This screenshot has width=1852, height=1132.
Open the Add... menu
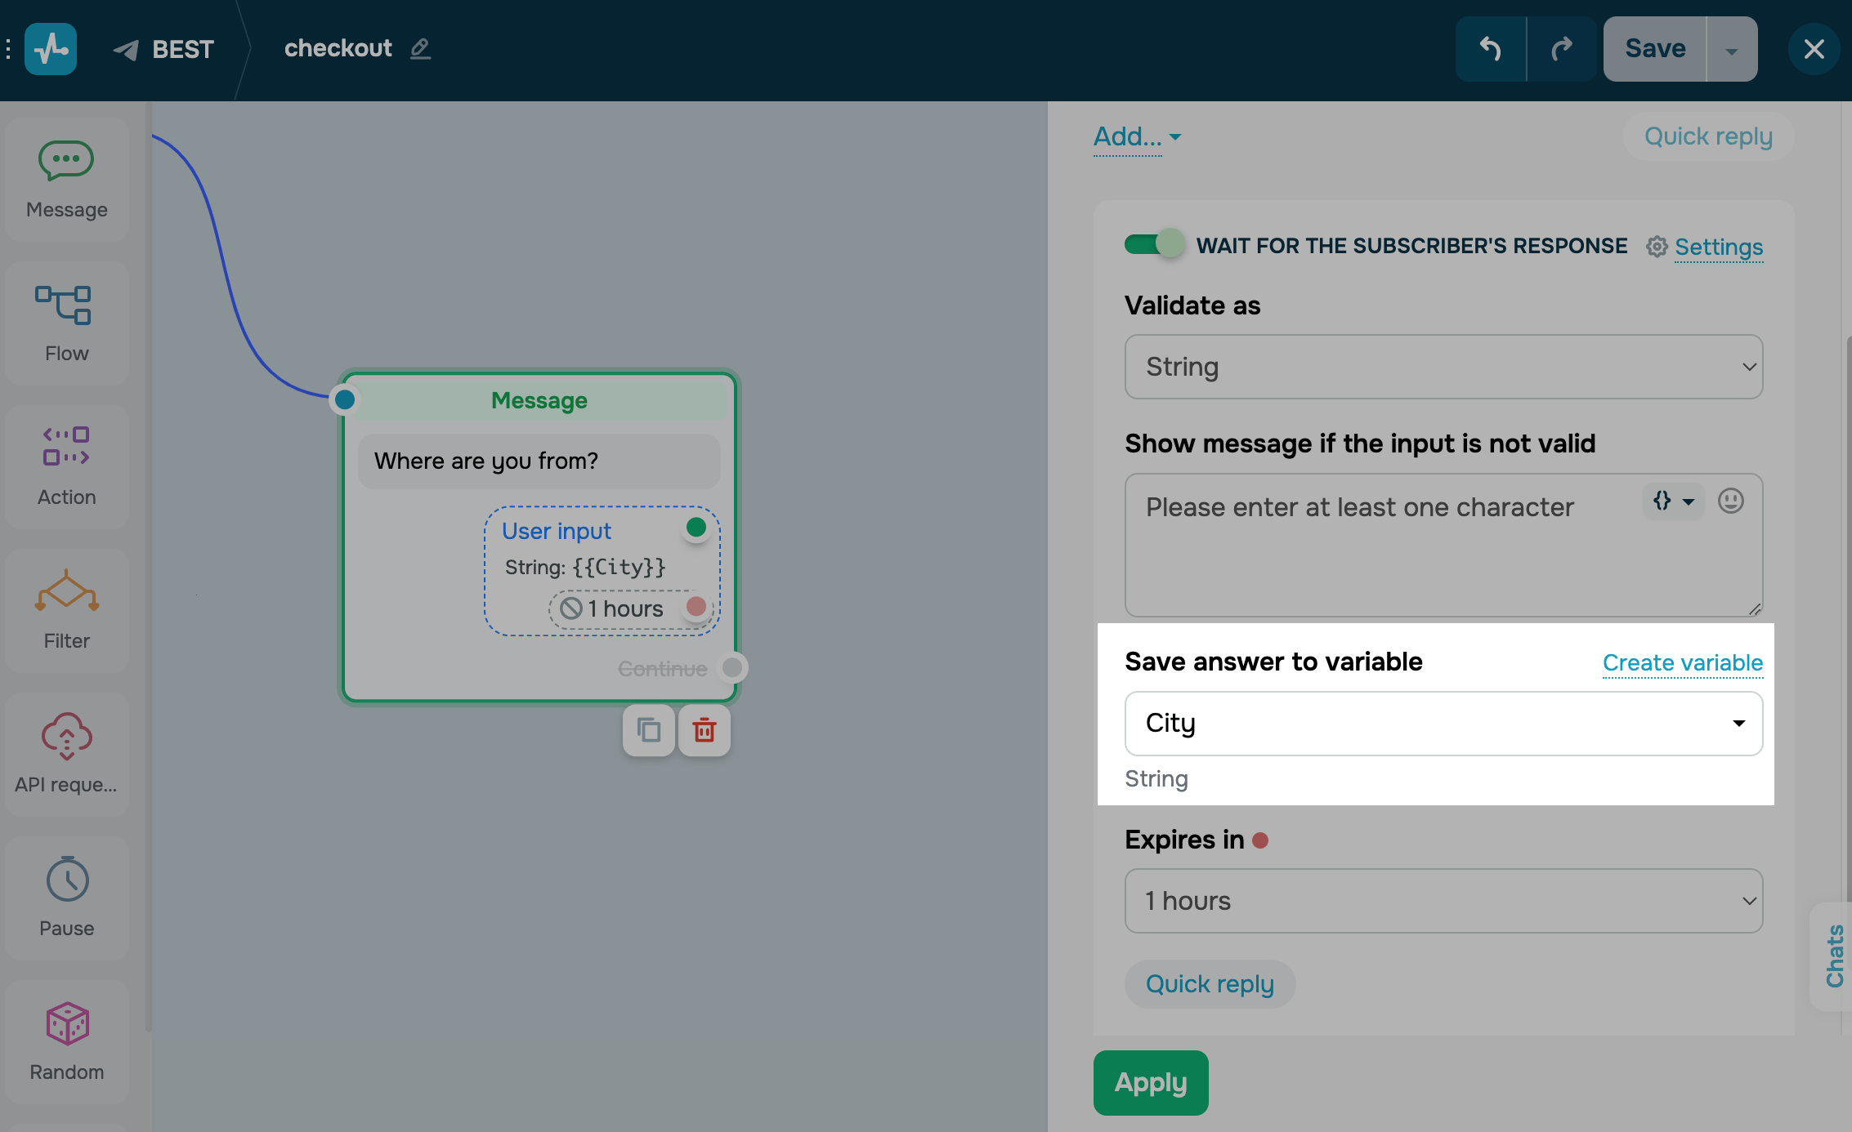click(x=1137, y=136)
